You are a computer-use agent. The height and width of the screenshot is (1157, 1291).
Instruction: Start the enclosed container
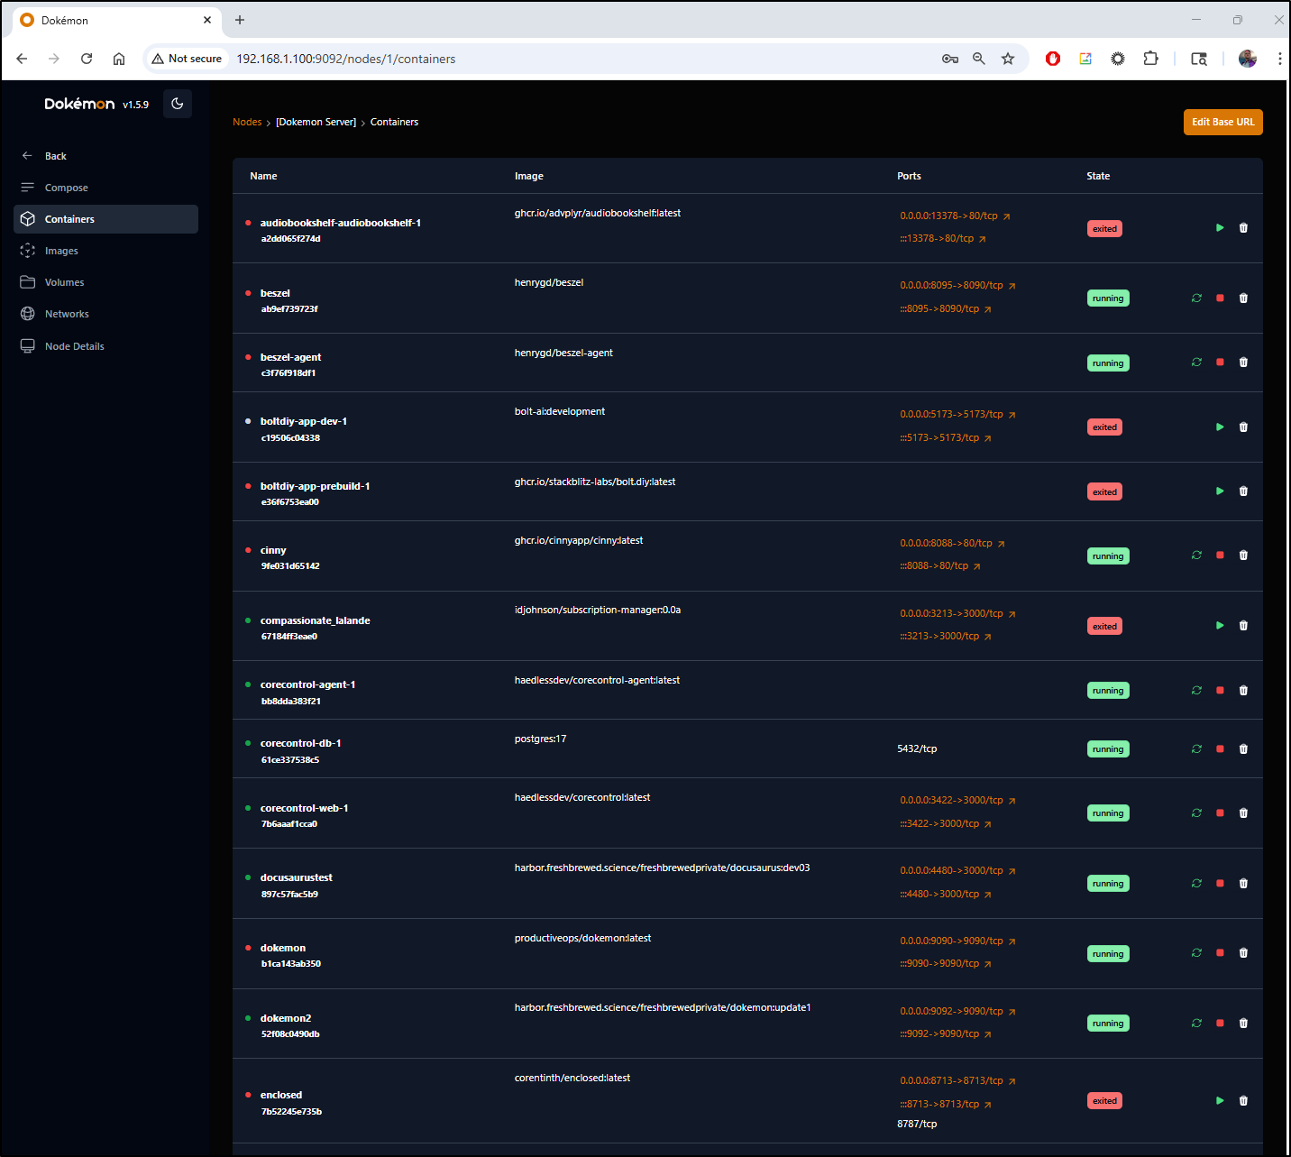click(x=1220, y=1101)
